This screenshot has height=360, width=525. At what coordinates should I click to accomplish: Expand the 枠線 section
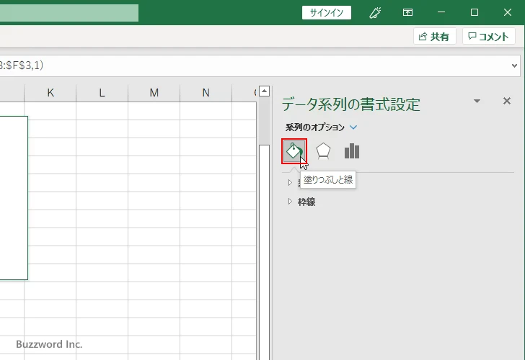[290, 202]
